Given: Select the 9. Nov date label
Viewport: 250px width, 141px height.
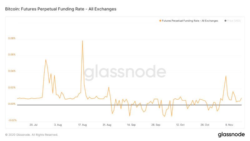Looking at the screenshot, I should (x=230, y=125).
